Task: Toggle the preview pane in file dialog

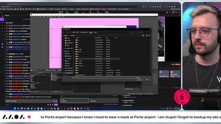Action: [x=147, y=35]
